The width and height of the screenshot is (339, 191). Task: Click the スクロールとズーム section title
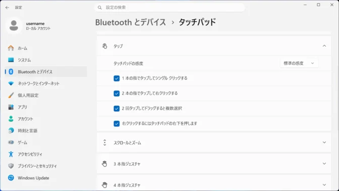coord(127,142)
